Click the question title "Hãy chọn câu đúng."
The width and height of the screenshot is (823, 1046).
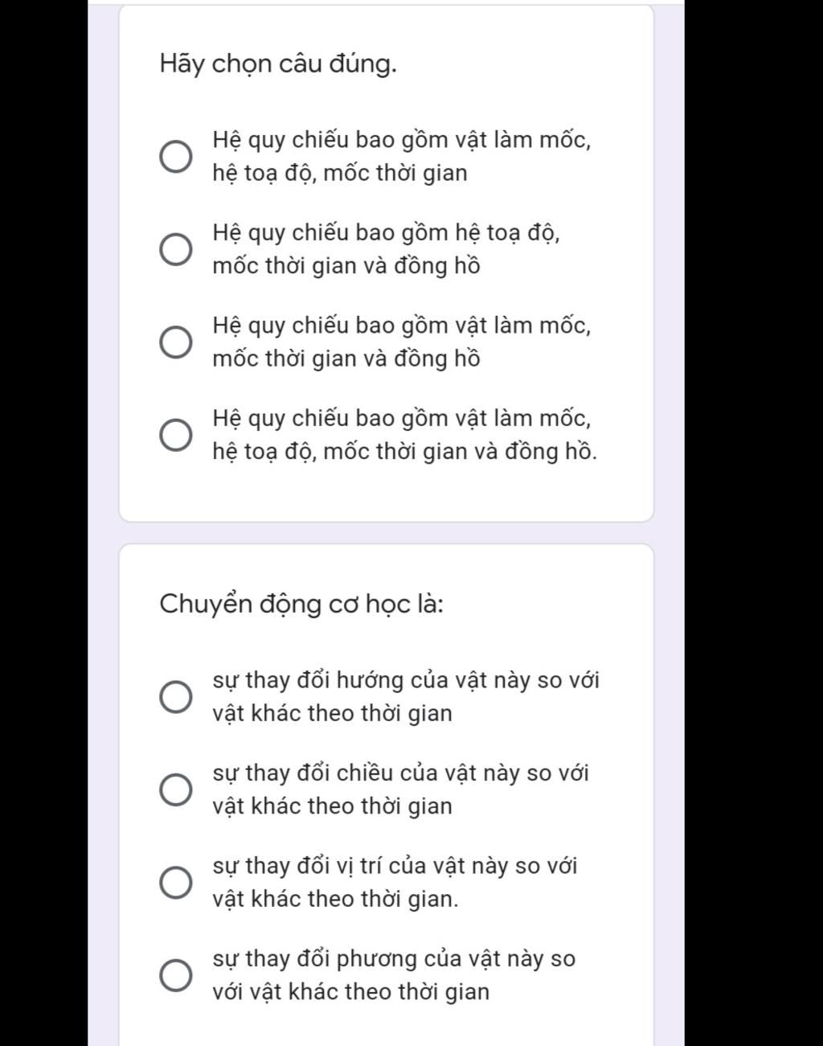pyautogui.click(x=278, y=64)
